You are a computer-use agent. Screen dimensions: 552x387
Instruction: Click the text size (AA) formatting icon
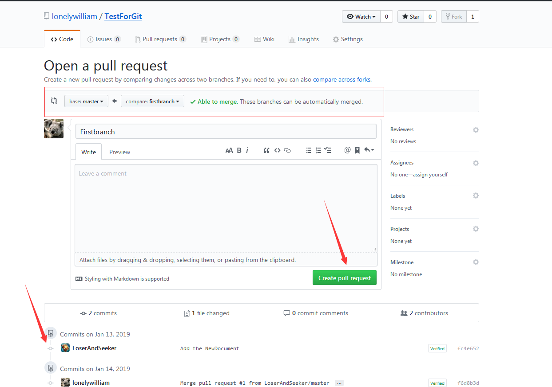229,150
